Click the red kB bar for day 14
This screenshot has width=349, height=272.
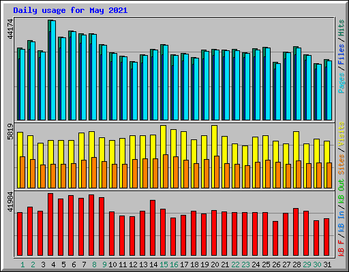(x=153, y=228)
